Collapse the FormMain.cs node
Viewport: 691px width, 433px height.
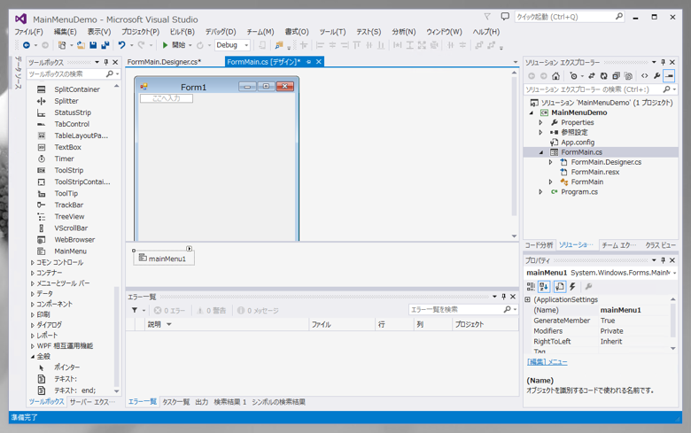[541, 152]
